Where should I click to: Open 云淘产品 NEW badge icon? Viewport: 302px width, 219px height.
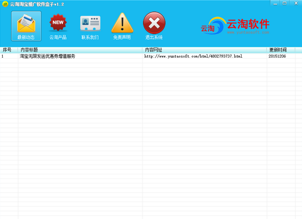[58, 26]
